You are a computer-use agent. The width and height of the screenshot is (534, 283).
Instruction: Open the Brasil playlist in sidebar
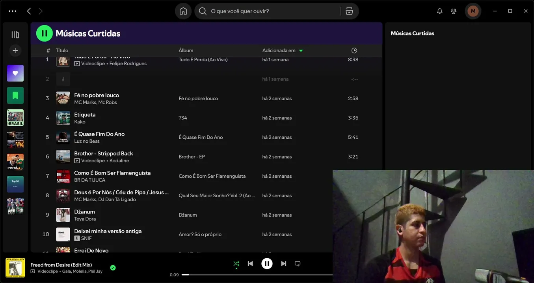tap(15, 118)
